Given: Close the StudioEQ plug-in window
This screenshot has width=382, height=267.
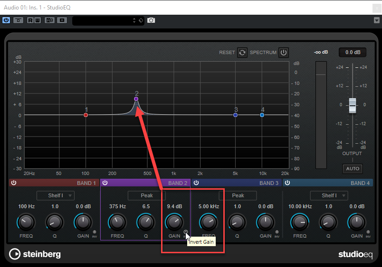Looking at the screenshot, I should (377, 8).
